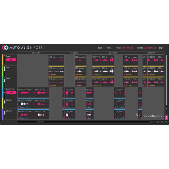The image size is (169, 169).
Task: Click the 01:50.000 timeline ruler marker
Action: coord(74,53)
